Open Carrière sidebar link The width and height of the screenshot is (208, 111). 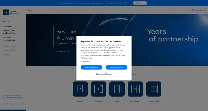coord(7,55)
